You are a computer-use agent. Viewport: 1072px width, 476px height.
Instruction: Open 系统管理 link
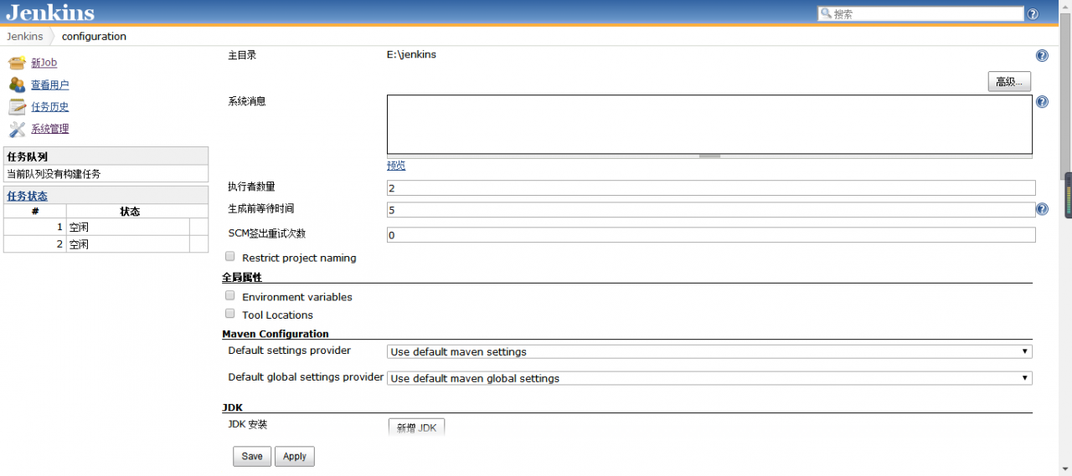tap(50, 129)
